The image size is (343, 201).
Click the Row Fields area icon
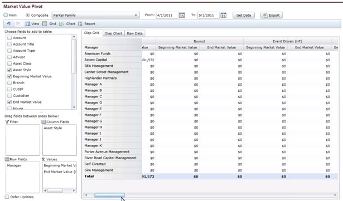7,159
